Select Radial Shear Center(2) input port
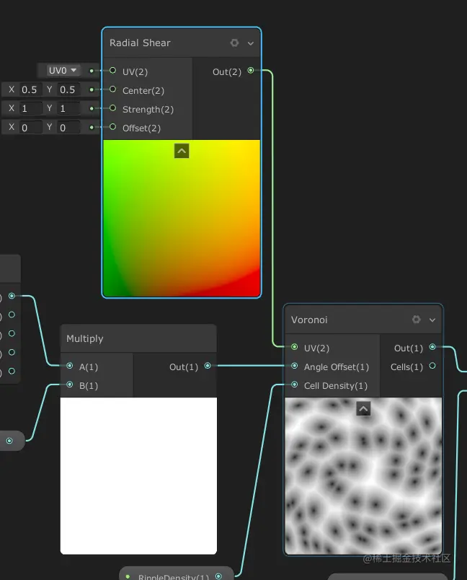 click(113, 89)
